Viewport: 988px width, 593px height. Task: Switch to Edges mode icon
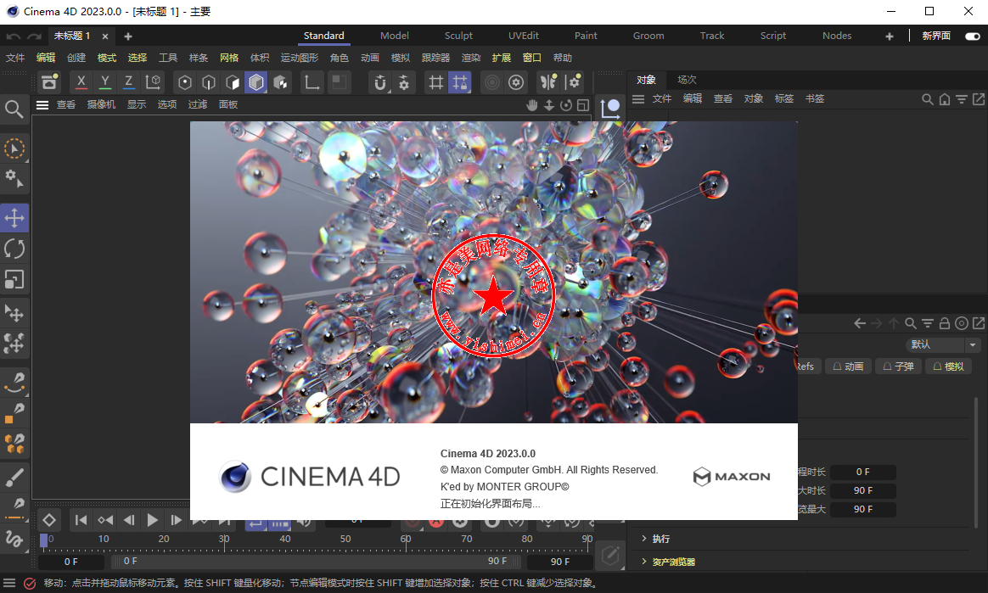click(x=209, y=82)
